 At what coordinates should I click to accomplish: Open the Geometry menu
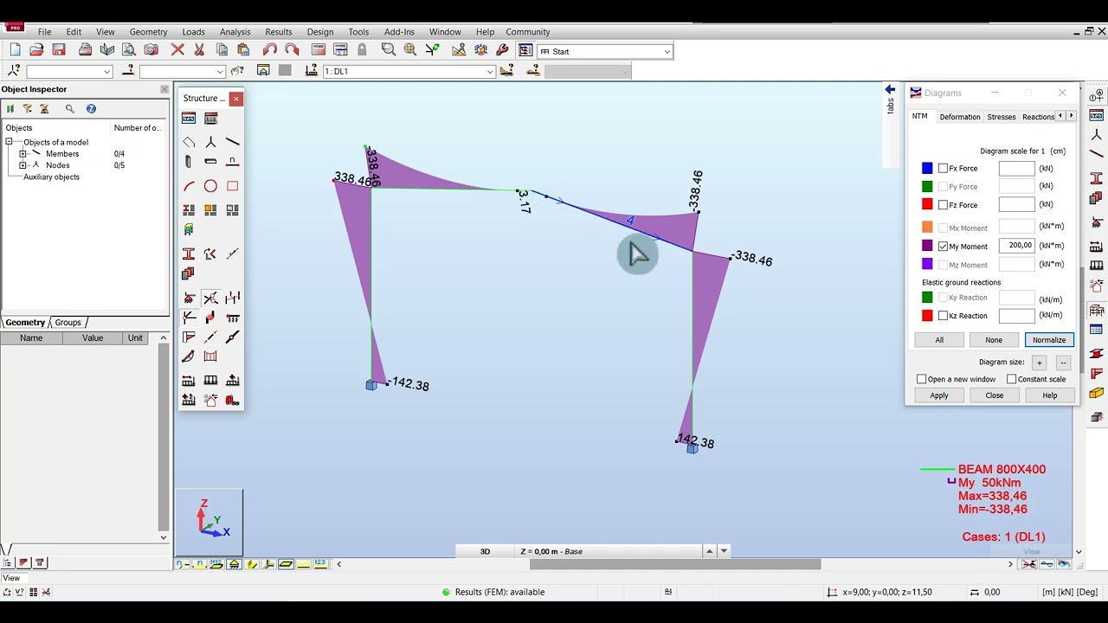pyautogui.click(x=148, y=32)
